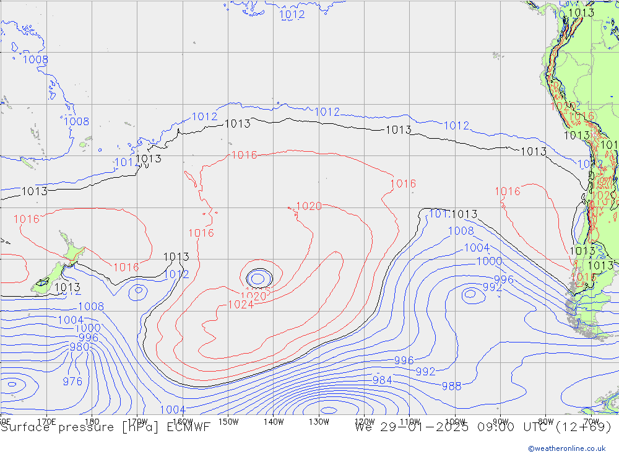Click the 180 longitude axis label
This screenshot has height=454, width=619.
click(x=92, y=422)
